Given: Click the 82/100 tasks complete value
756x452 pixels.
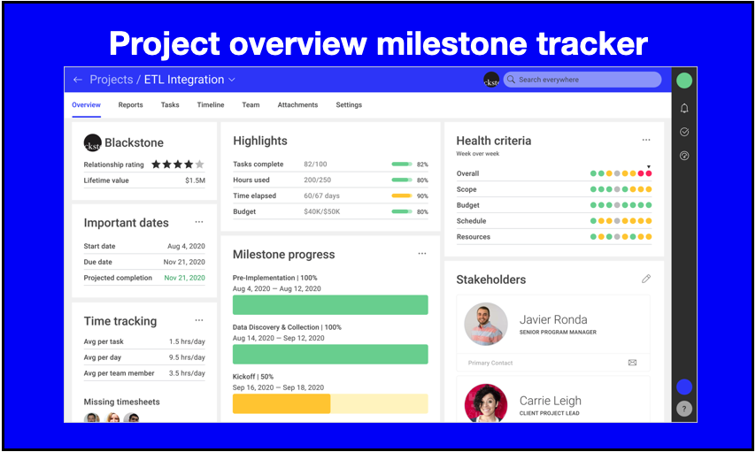Looking at the screenshot, I should pos(315,165).
